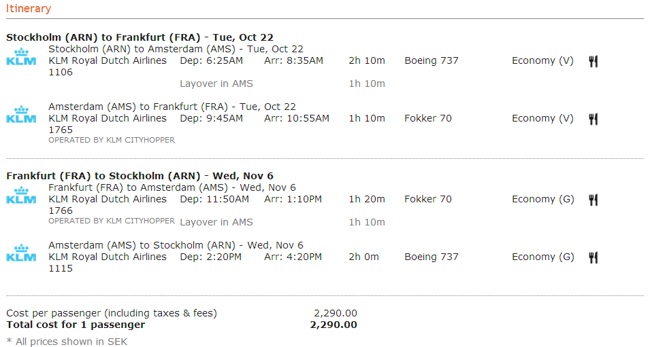
Task: Click the 'Layover in AMS' outbound text
Action: (216, 84)
